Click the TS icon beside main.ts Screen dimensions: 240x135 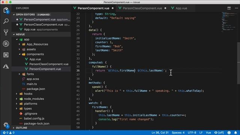pos(23,84)
